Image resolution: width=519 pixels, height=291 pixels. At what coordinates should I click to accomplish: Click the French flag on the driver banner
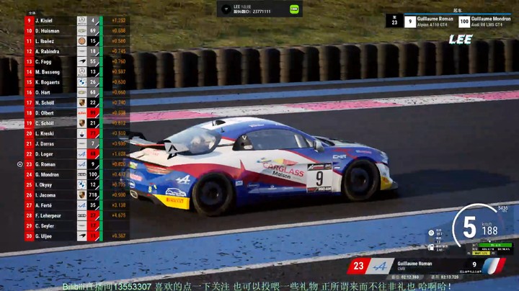click(x=493, y=267)
